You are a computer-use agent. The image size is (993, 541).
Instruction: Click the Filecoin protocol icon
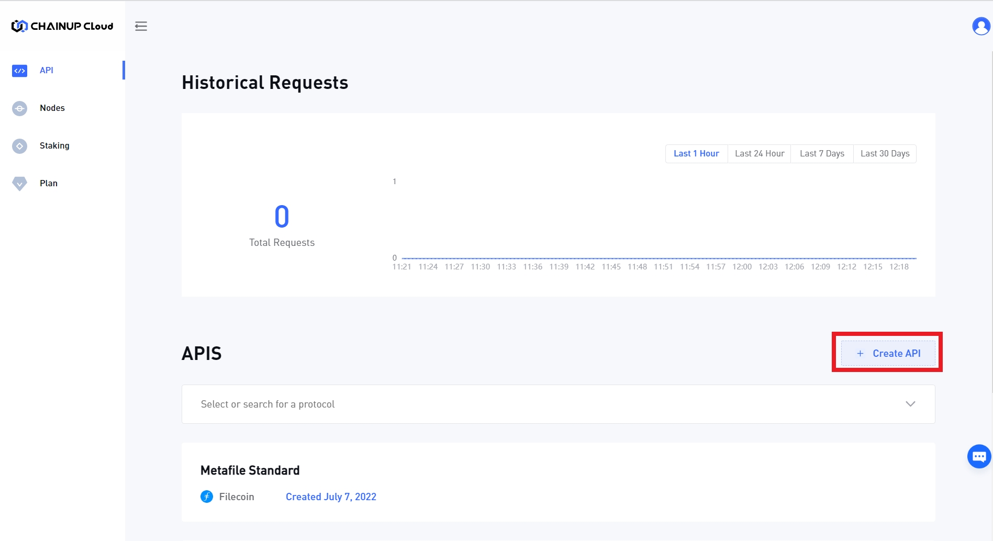(x=207, y=497)
